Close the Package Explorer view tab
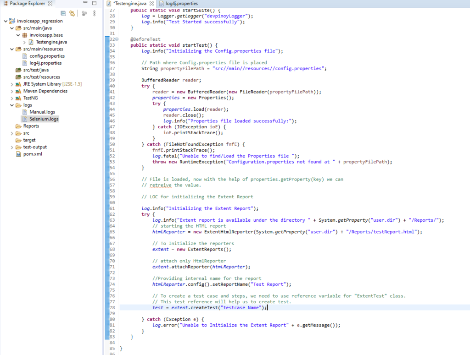 [x=50, y=4]
